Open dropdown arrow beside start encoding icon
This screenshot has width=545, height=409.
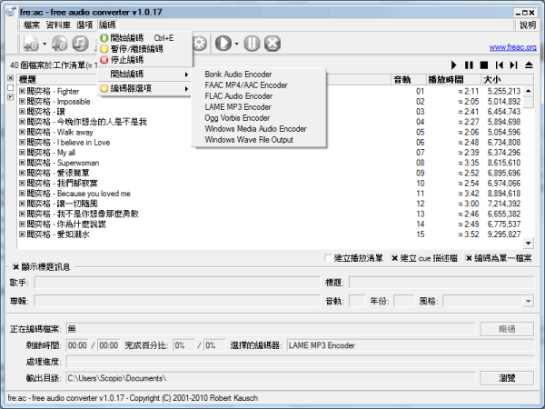click(x=237, y=44)
